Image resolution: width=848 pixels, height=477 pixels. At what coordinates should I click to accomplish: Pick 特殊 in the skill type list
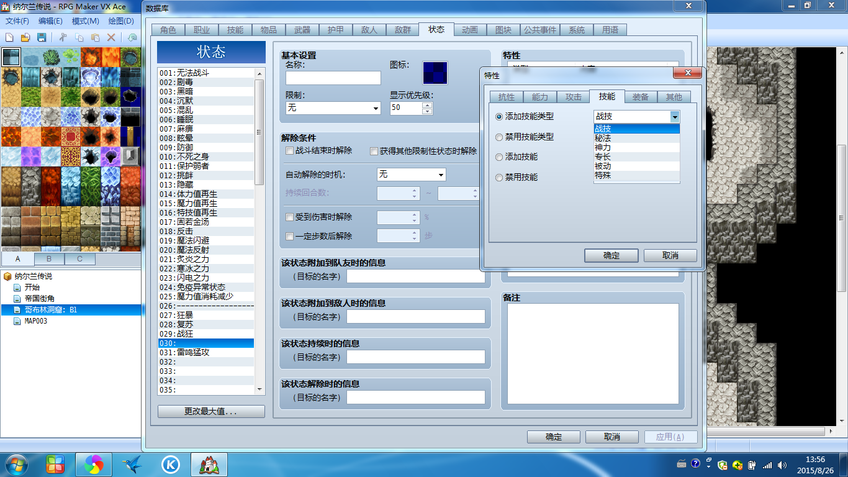coord(637,175)
